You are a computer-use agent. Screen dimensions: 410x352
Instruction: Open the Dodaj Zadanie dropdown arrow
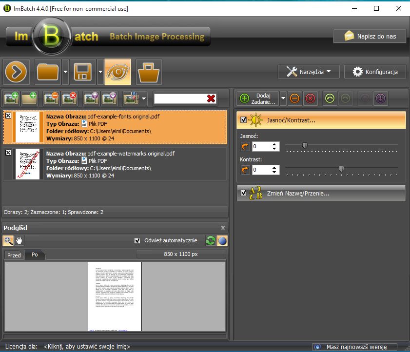pyautogui.click(x=283, y=98)
